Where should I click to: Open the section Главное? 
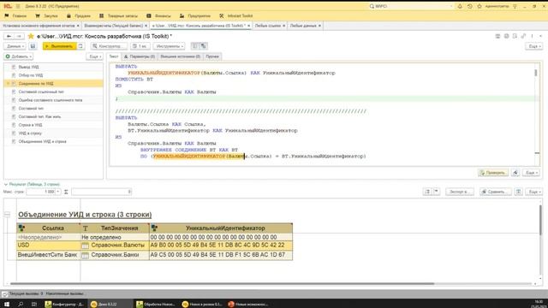coord(15,15)
